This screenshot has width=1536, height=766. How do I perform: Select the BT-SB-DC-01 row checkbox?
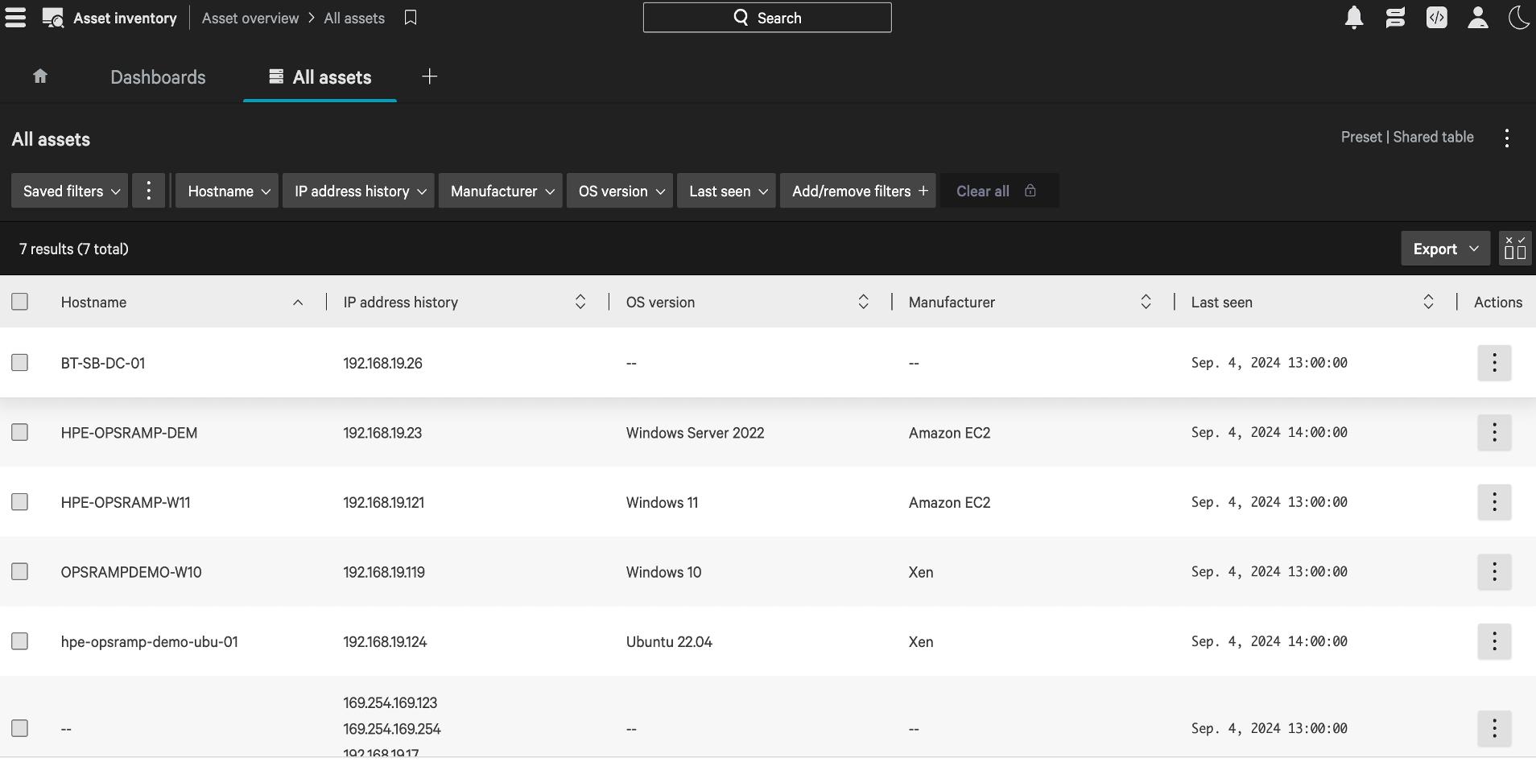tap(20, 363)
